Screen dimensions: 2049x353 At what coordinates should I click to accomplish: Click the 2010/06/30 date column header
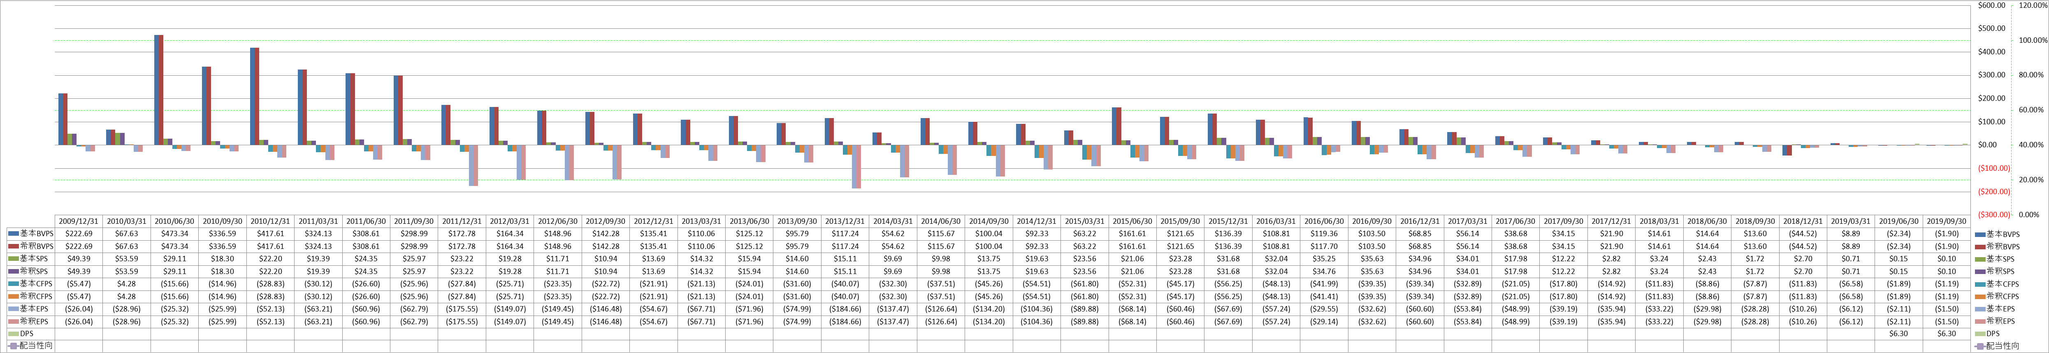(x=175, y=221)
